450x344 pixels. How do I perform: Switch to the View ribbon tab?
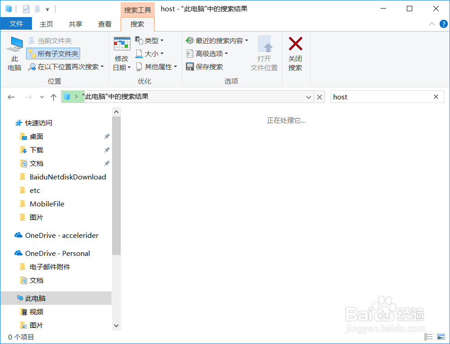coord(105,24)
